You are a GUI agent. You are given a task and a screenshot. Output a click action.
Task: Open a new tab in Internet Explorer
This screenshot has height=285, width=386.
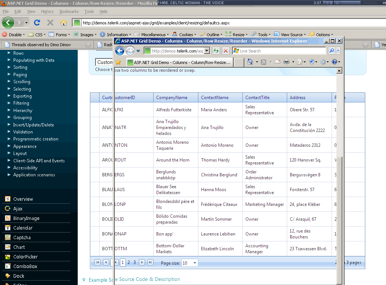[x=239, y=62]
